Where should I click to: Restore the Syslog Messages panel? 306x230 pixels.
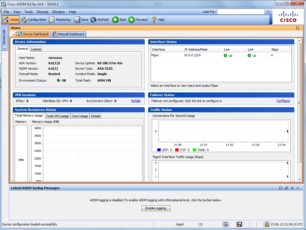pyautogui.click(x=286, y=188)
